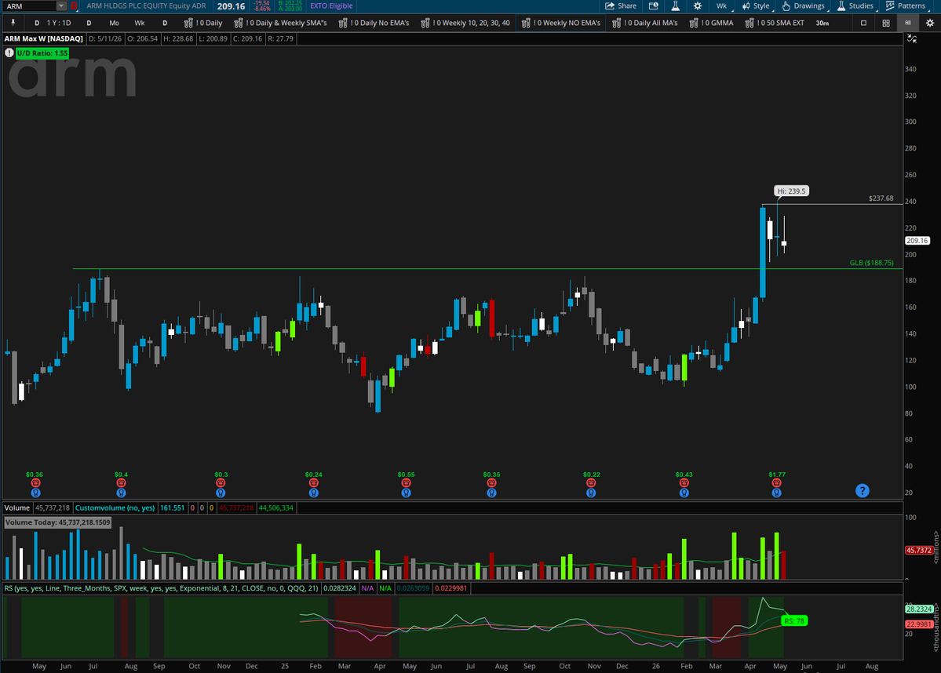Viewport: 941px width, 673px height.
Task: Open the Patterns dropdown
Action: click(x=906, y=6)
